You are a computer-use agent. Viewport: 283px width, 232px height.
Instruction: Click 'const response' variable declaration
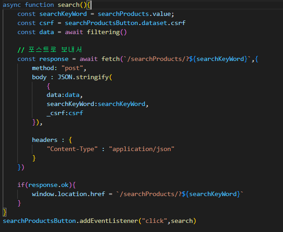pyautogui.click(x=43, y=59)
